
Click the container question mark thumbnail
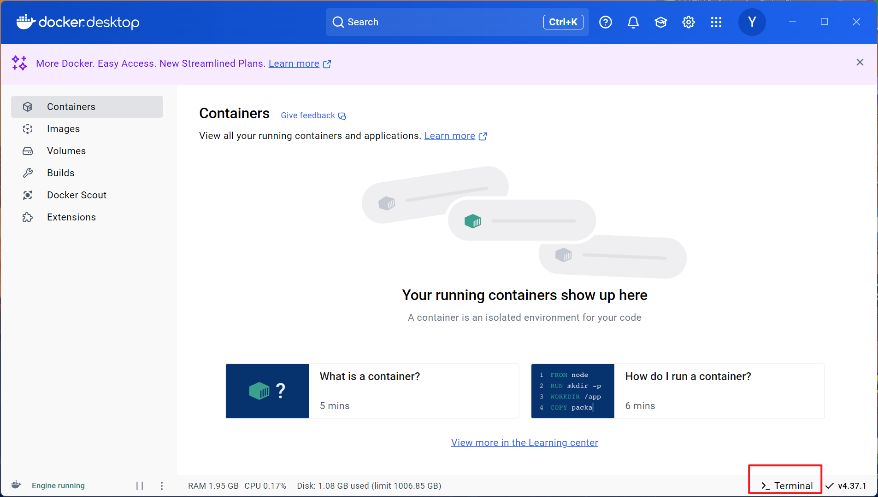[267, 391]
